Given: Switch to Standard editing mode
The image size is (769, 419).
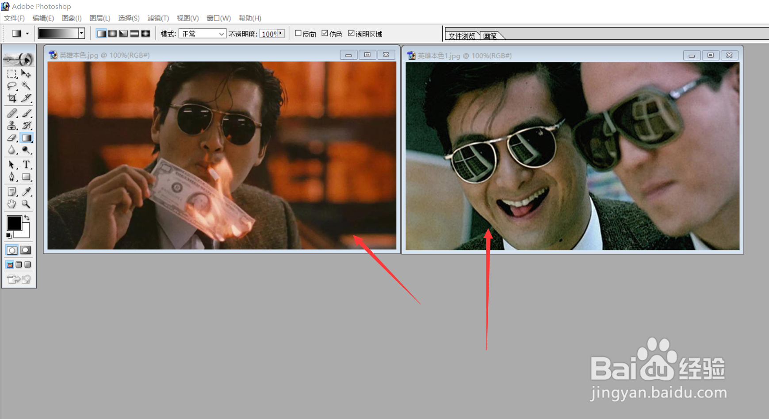Looking at the screenshot, I should click(12, 250).
